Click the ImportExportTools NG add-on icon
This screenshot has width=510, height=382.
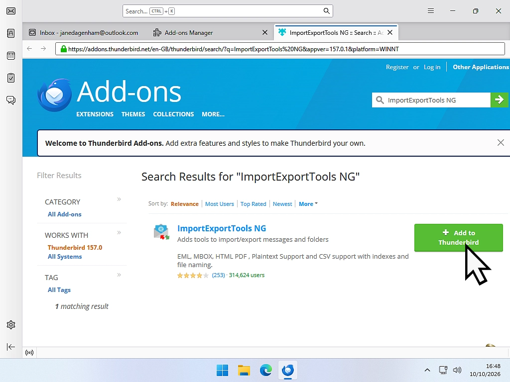[x=161, y=232]
